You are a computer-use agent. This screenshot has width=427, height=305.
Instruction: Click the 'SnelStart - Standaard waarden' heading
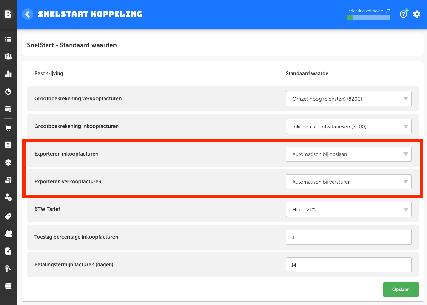pos(72,45)
